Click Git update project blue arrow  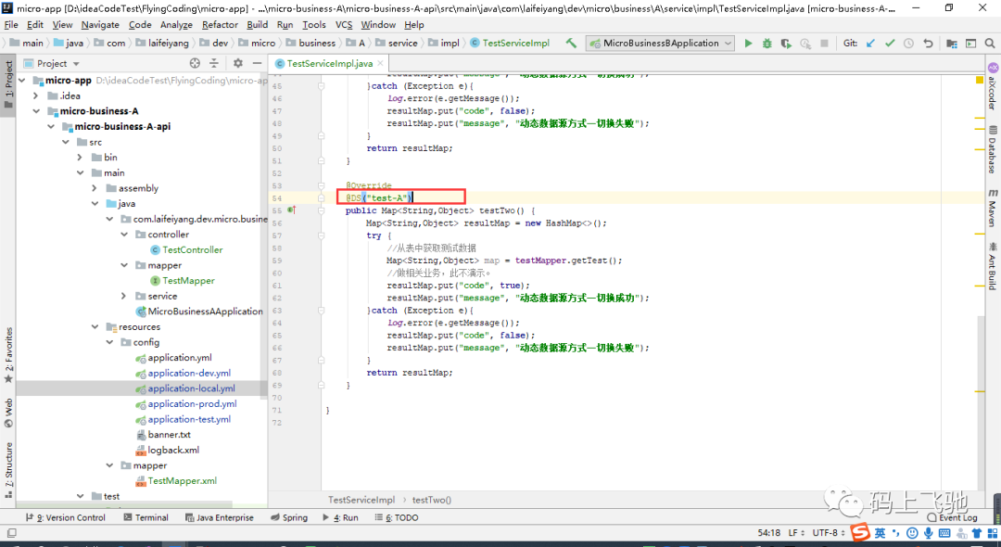coord(870,44)
